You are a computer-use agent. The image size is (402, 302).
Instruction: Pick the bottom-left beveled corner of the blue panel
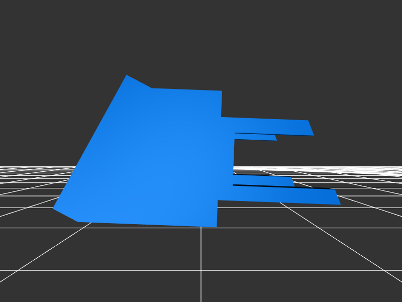pos(55,208)
